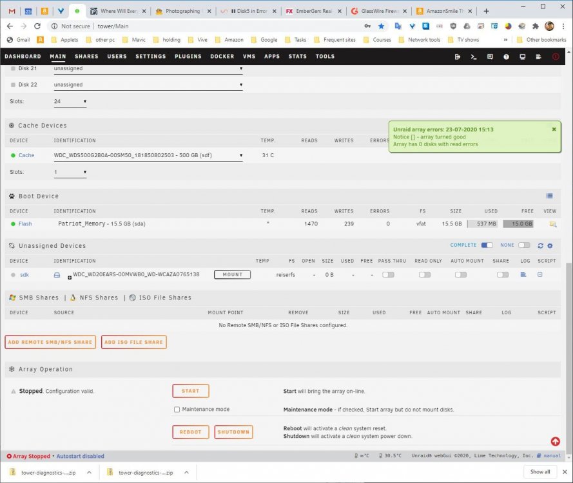Viewport: 573px width, 483px height.
Task: Click the logout icon in Unraid header
Action: pyautogui.click(x=458, y=57)
